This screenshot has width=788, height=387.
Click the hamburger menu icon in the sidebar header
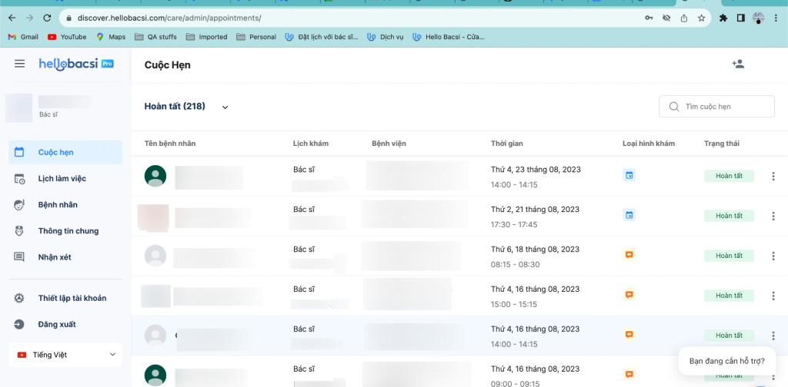coord(19,64)
